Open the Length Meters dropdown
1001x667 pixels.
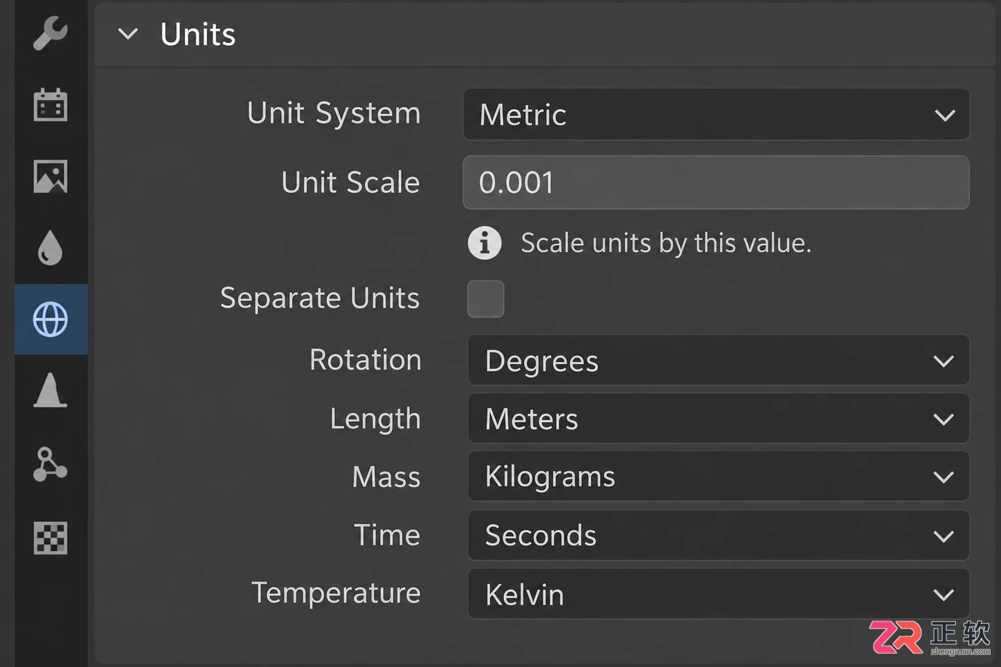(x=718, y=418)
